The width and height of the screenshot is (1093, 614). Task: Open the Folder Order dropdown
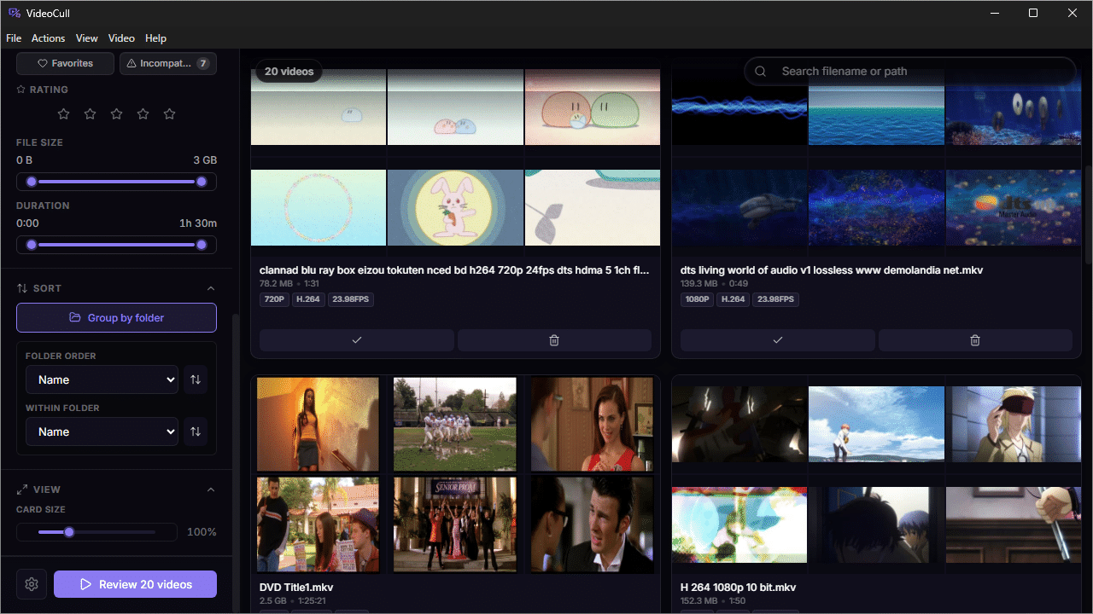[102, 379]
